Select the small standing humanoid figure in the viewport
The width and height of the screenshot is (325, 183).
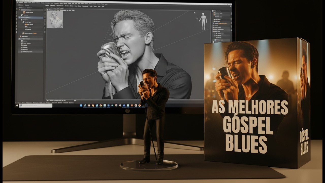pos(203,21)
